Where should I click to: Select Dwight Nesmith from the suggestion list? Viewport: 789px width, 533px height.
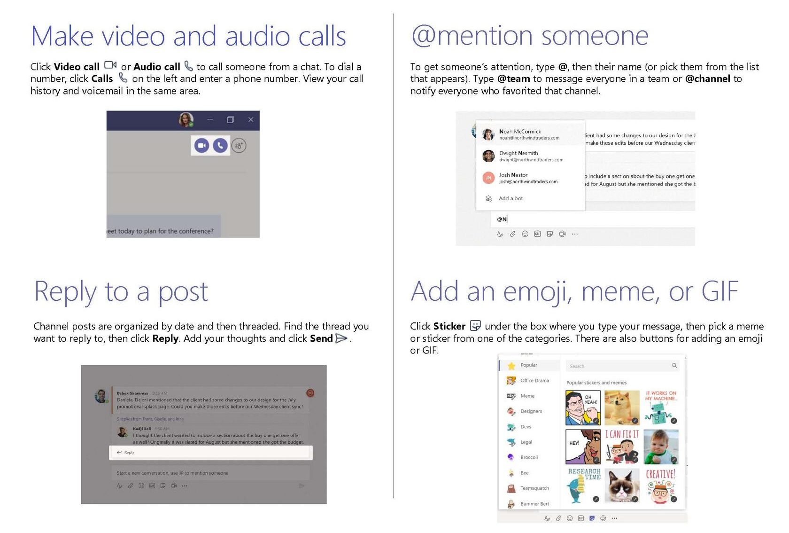coord(518,156)
